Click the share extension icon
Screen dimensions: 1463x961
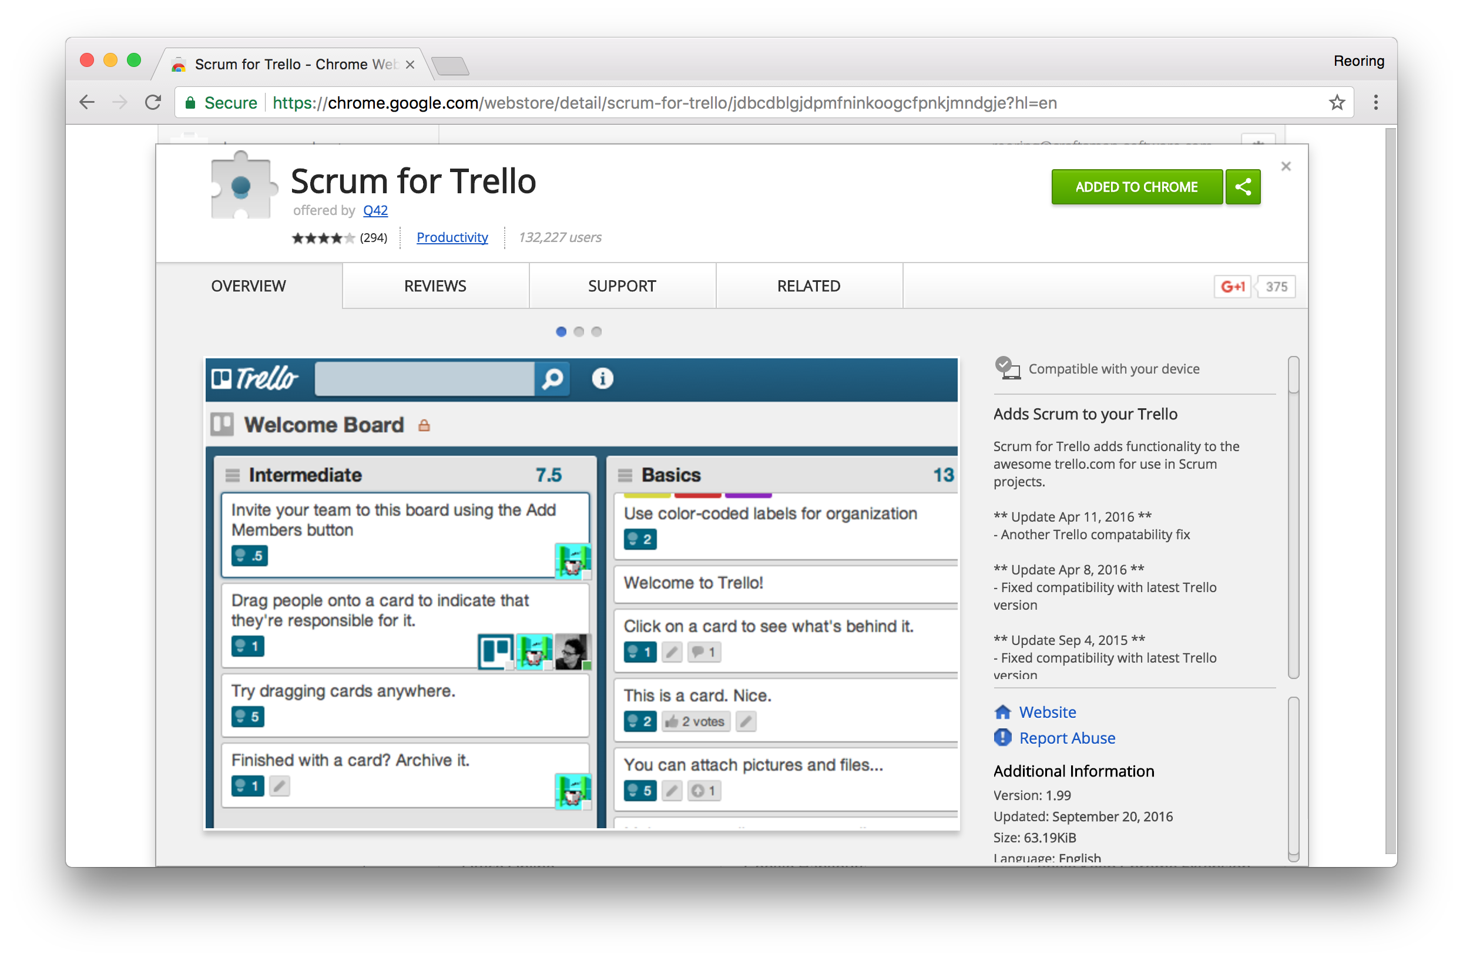1244,187
